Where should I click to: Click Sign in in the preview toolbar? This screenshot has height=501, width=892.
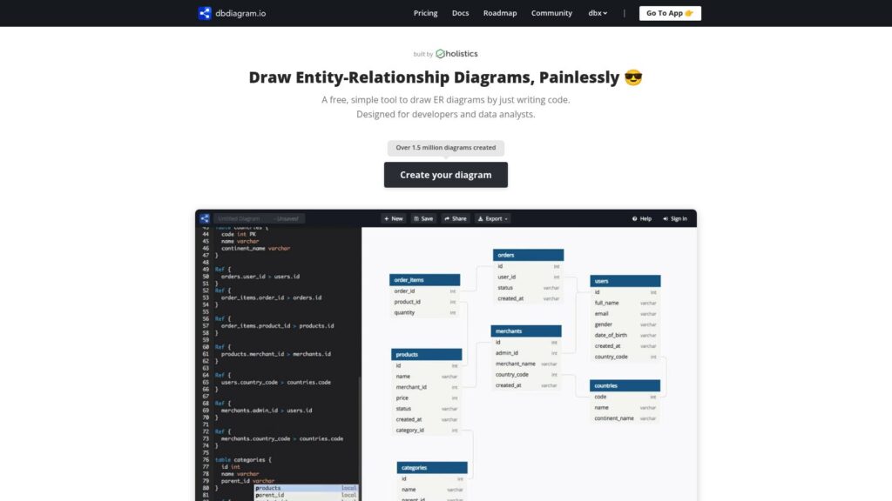point(675,218)
